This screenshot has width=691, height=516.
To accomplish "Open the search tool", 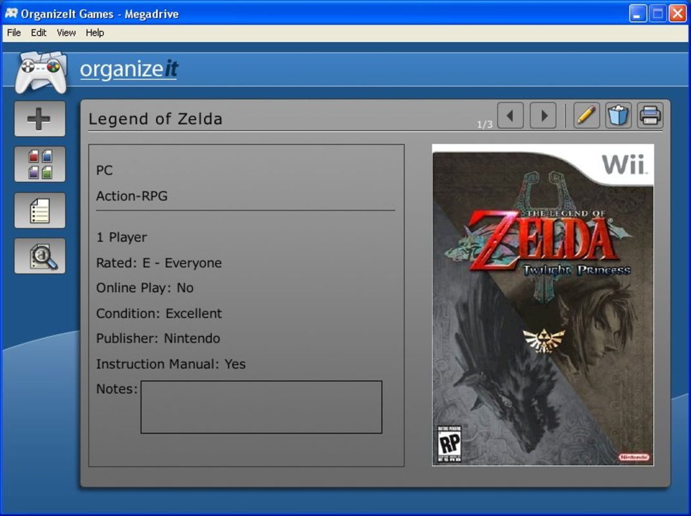I will (x=39, y=255).
